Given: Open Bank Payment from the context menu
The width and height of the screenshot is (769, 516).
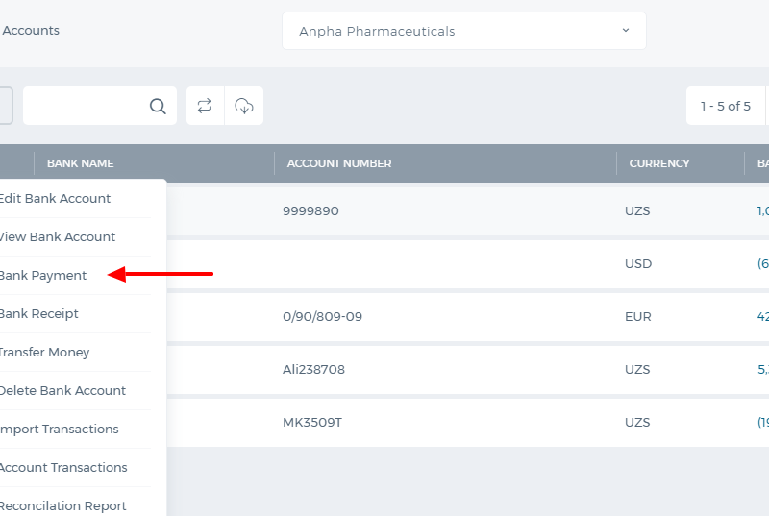Looking at the screenshot, I should tap(43, 276).
